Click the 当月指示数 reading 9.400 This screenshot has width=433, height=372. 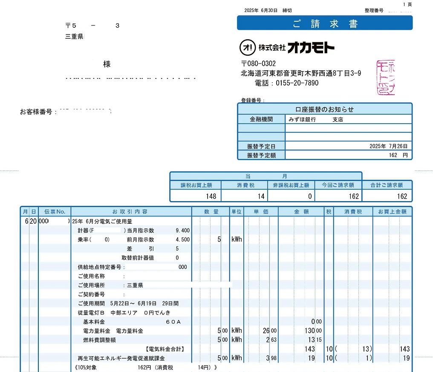pos(183,231)
